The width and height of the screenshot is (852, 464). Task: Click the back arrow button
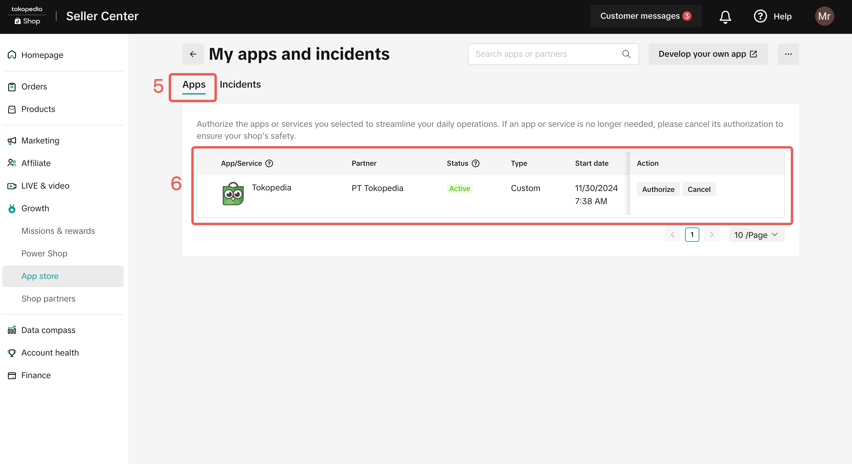click(193, 54)
